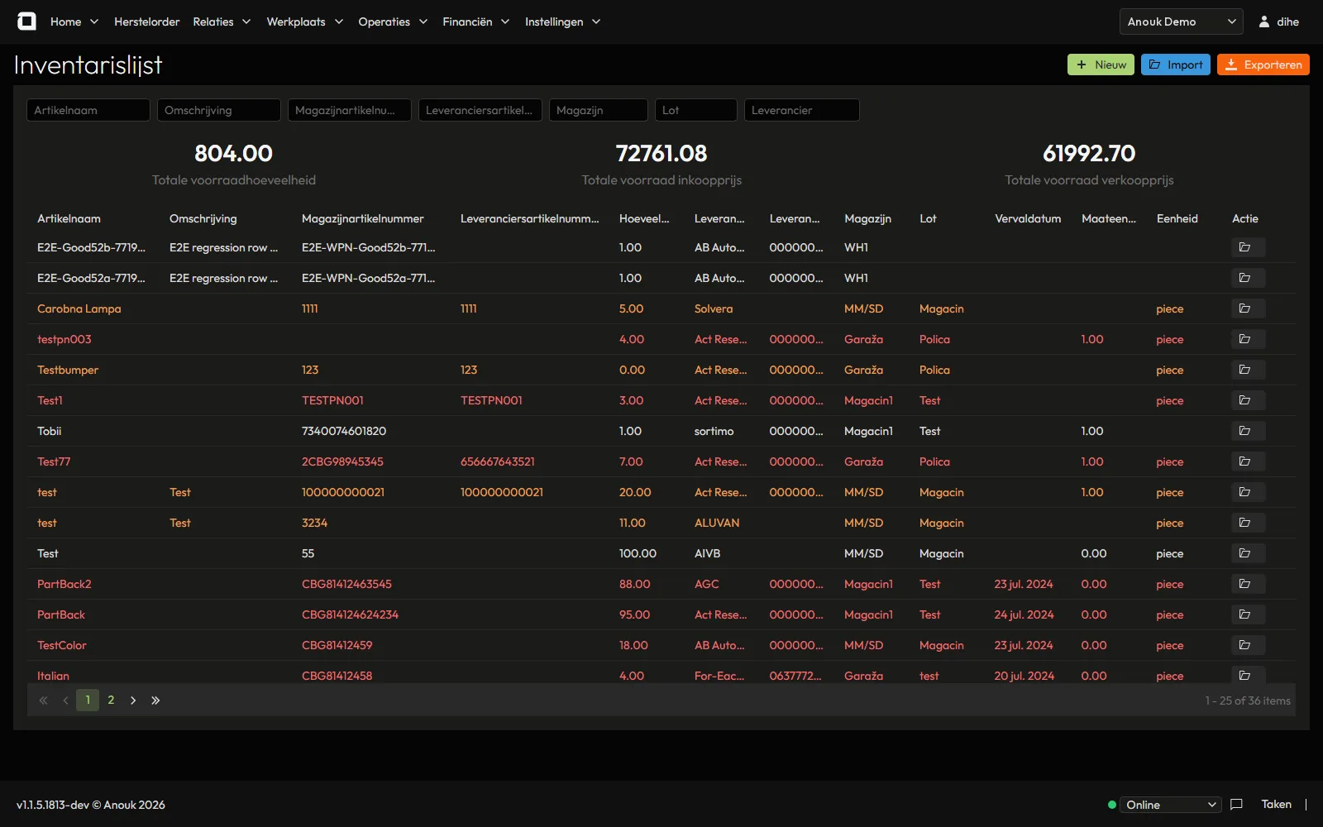The image size is (1323, 827).
Task: Open the action folder in TestColor row
Action: coord(1248,645)
